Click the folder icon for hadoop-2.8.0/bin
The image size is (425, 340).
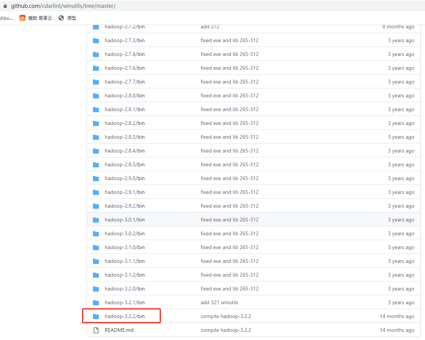click(96, 96)
